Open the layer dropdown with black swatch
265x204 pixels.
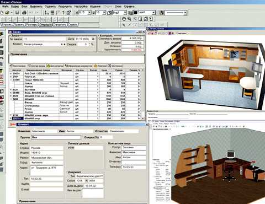point(153,13)
